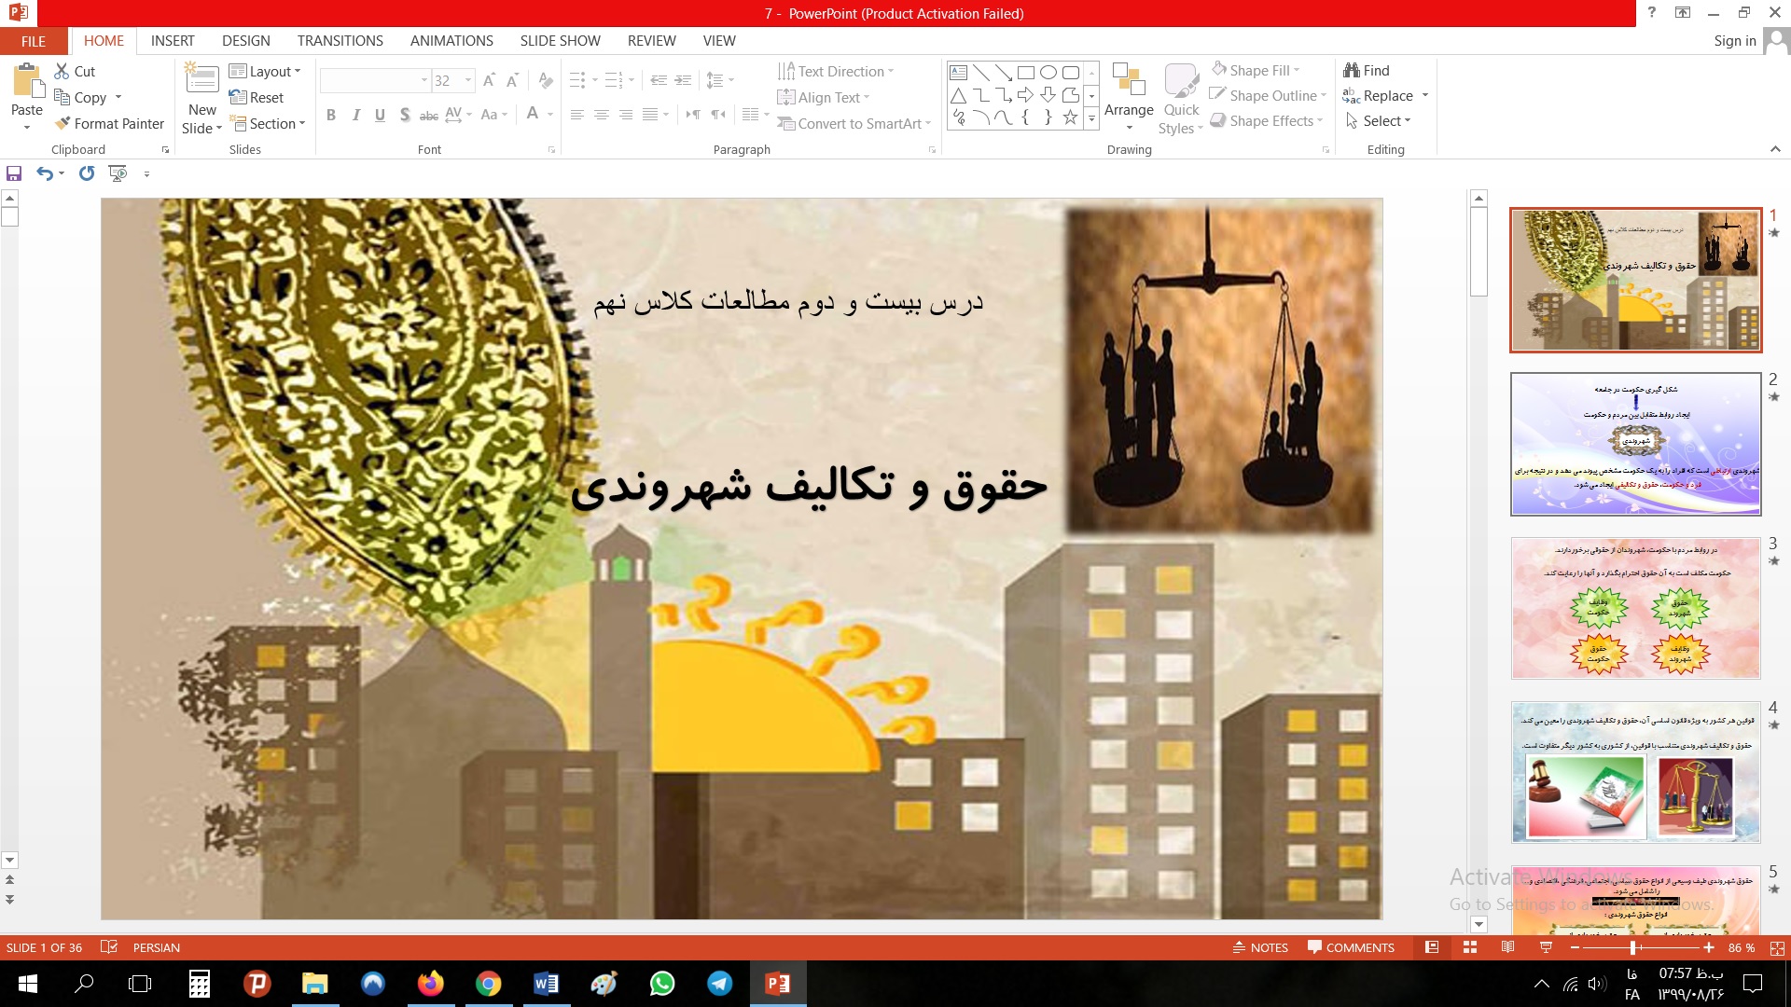Start slide show from status bar icon

click(x=1546, y=947)
